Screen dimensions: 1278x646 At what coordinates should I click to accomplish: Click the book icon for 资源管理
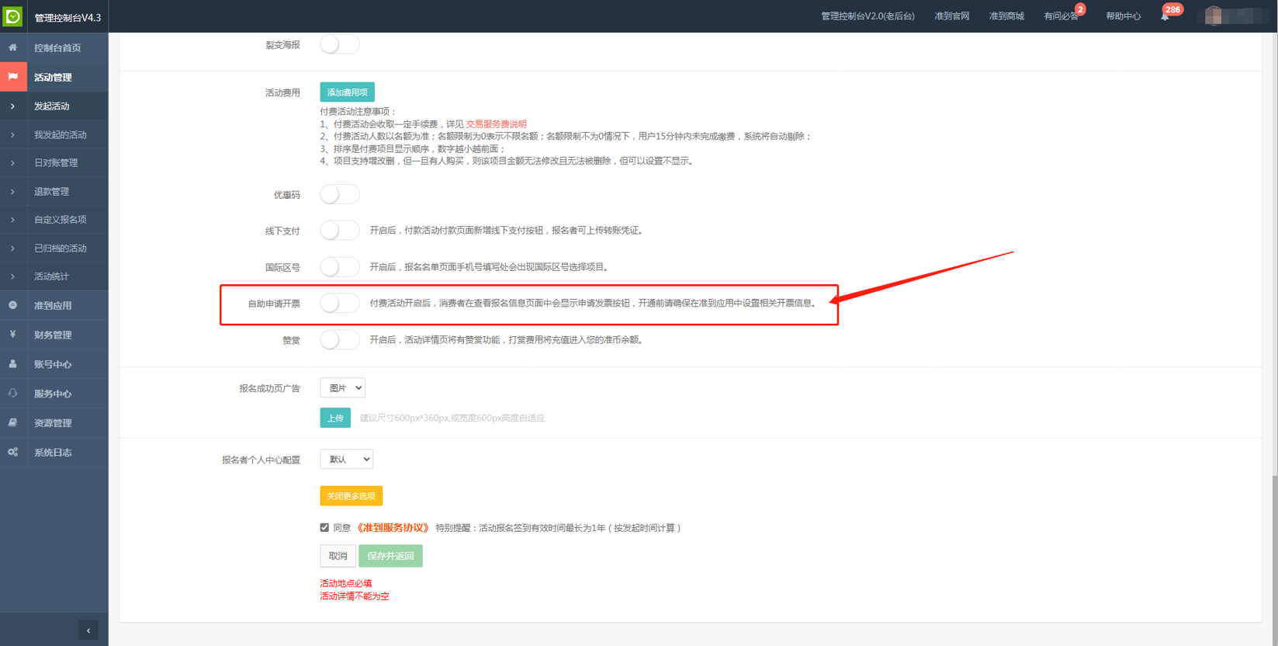click(x=13, y=423)
